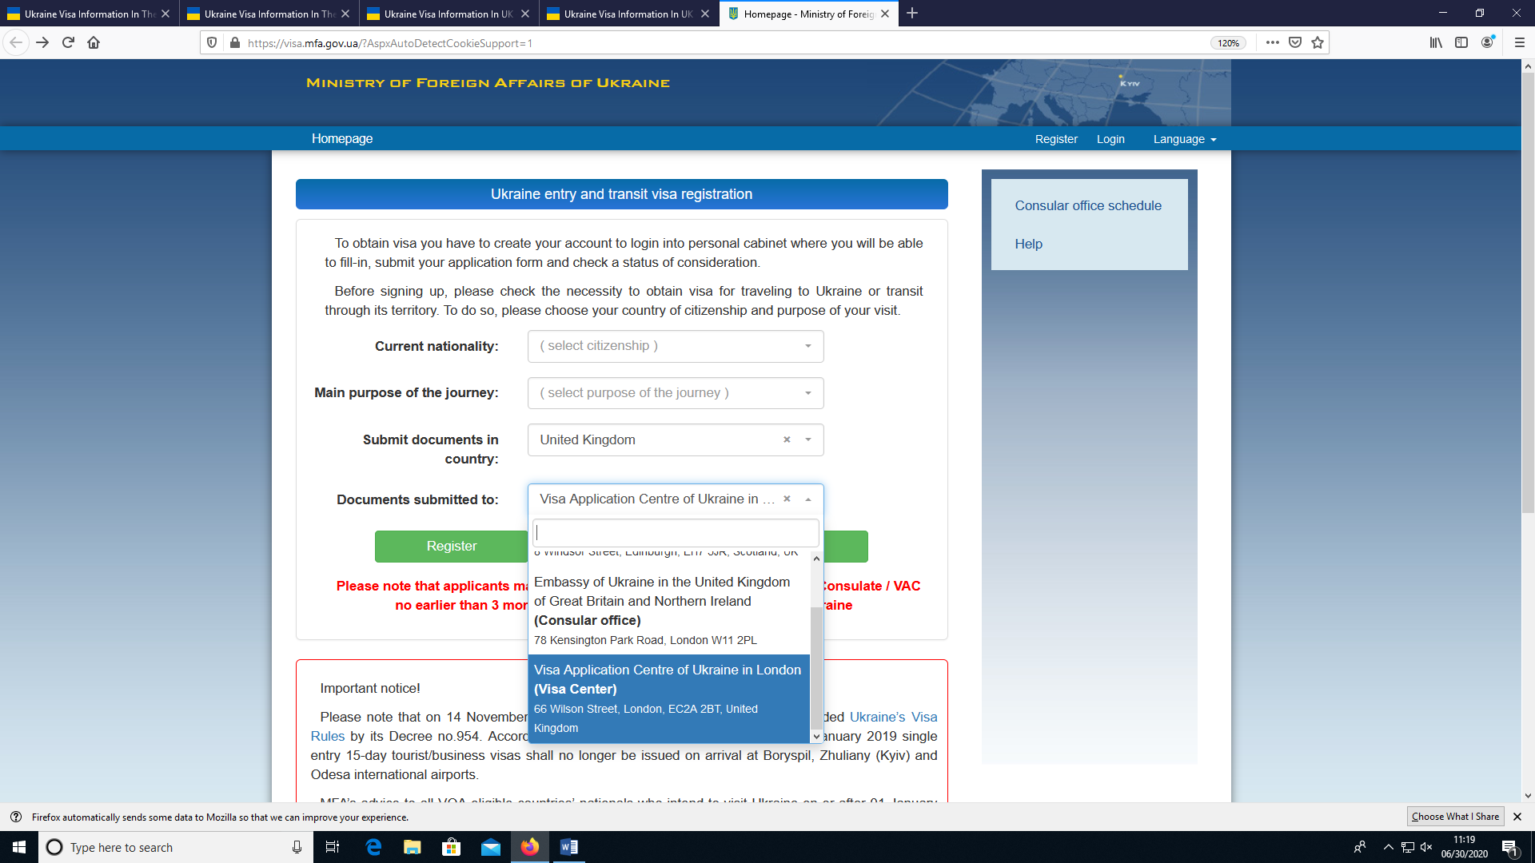Open the Main purpose of journey dropdown
Image resolution: width=1535 pixels, height=863 pixels.
click(x=675, y=392)
